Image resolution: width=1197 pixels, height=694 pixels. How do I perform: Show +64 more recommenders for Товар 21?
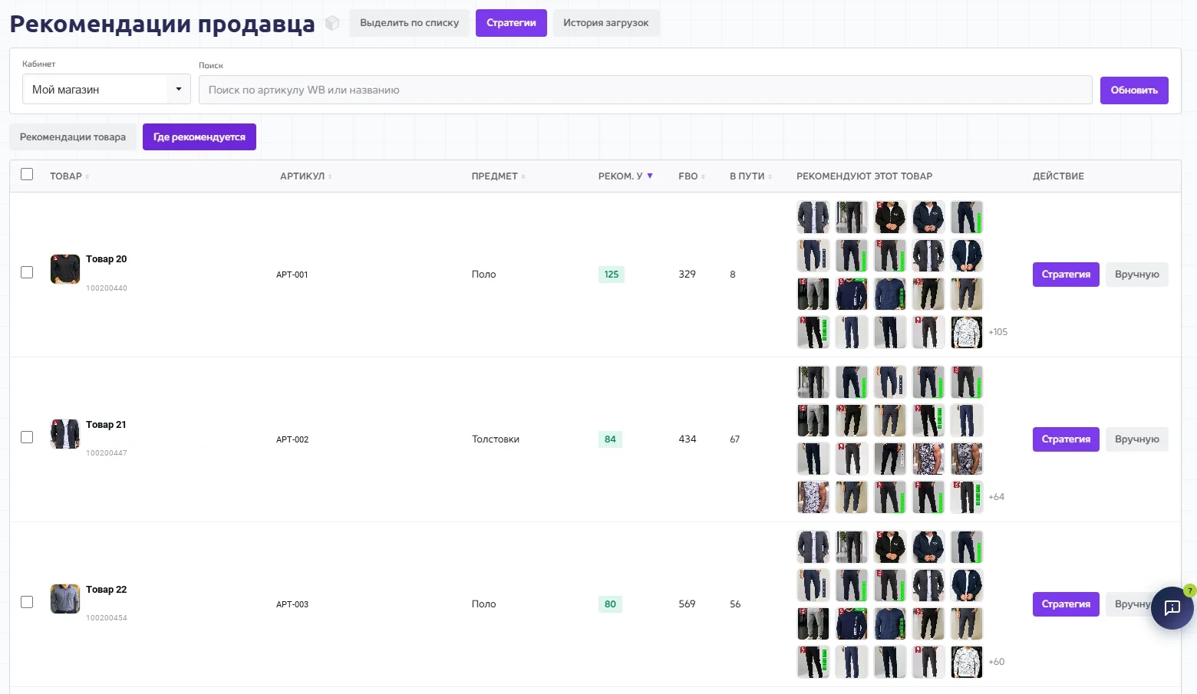(x=997, y=497)
